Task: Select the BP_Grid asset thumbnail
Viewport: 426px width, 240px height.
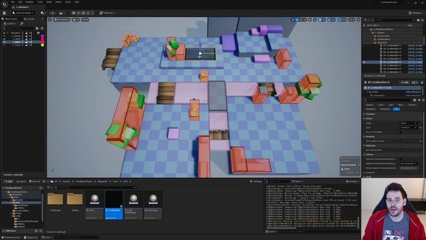Action: [95, 205]
